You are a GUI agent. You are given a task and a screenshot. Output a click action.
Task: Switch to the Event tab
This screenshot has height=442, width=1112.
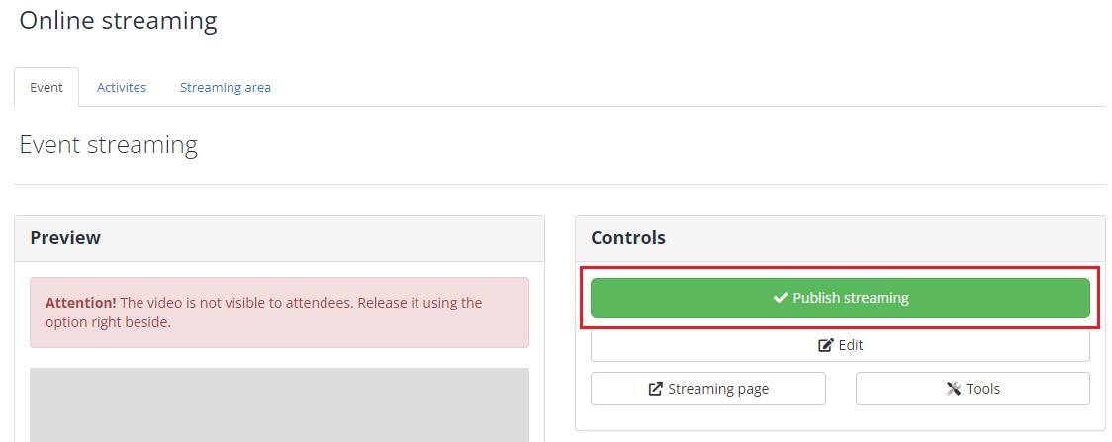tap(46, 87)
